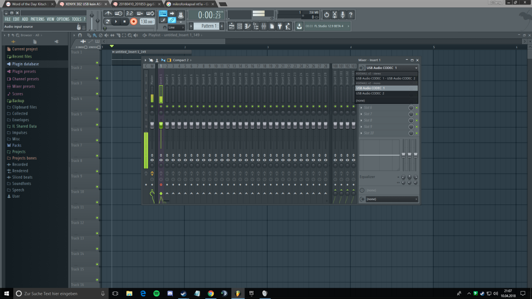Click the tempo tapper icon
532x299 pixels.
(x=288, y=26)
